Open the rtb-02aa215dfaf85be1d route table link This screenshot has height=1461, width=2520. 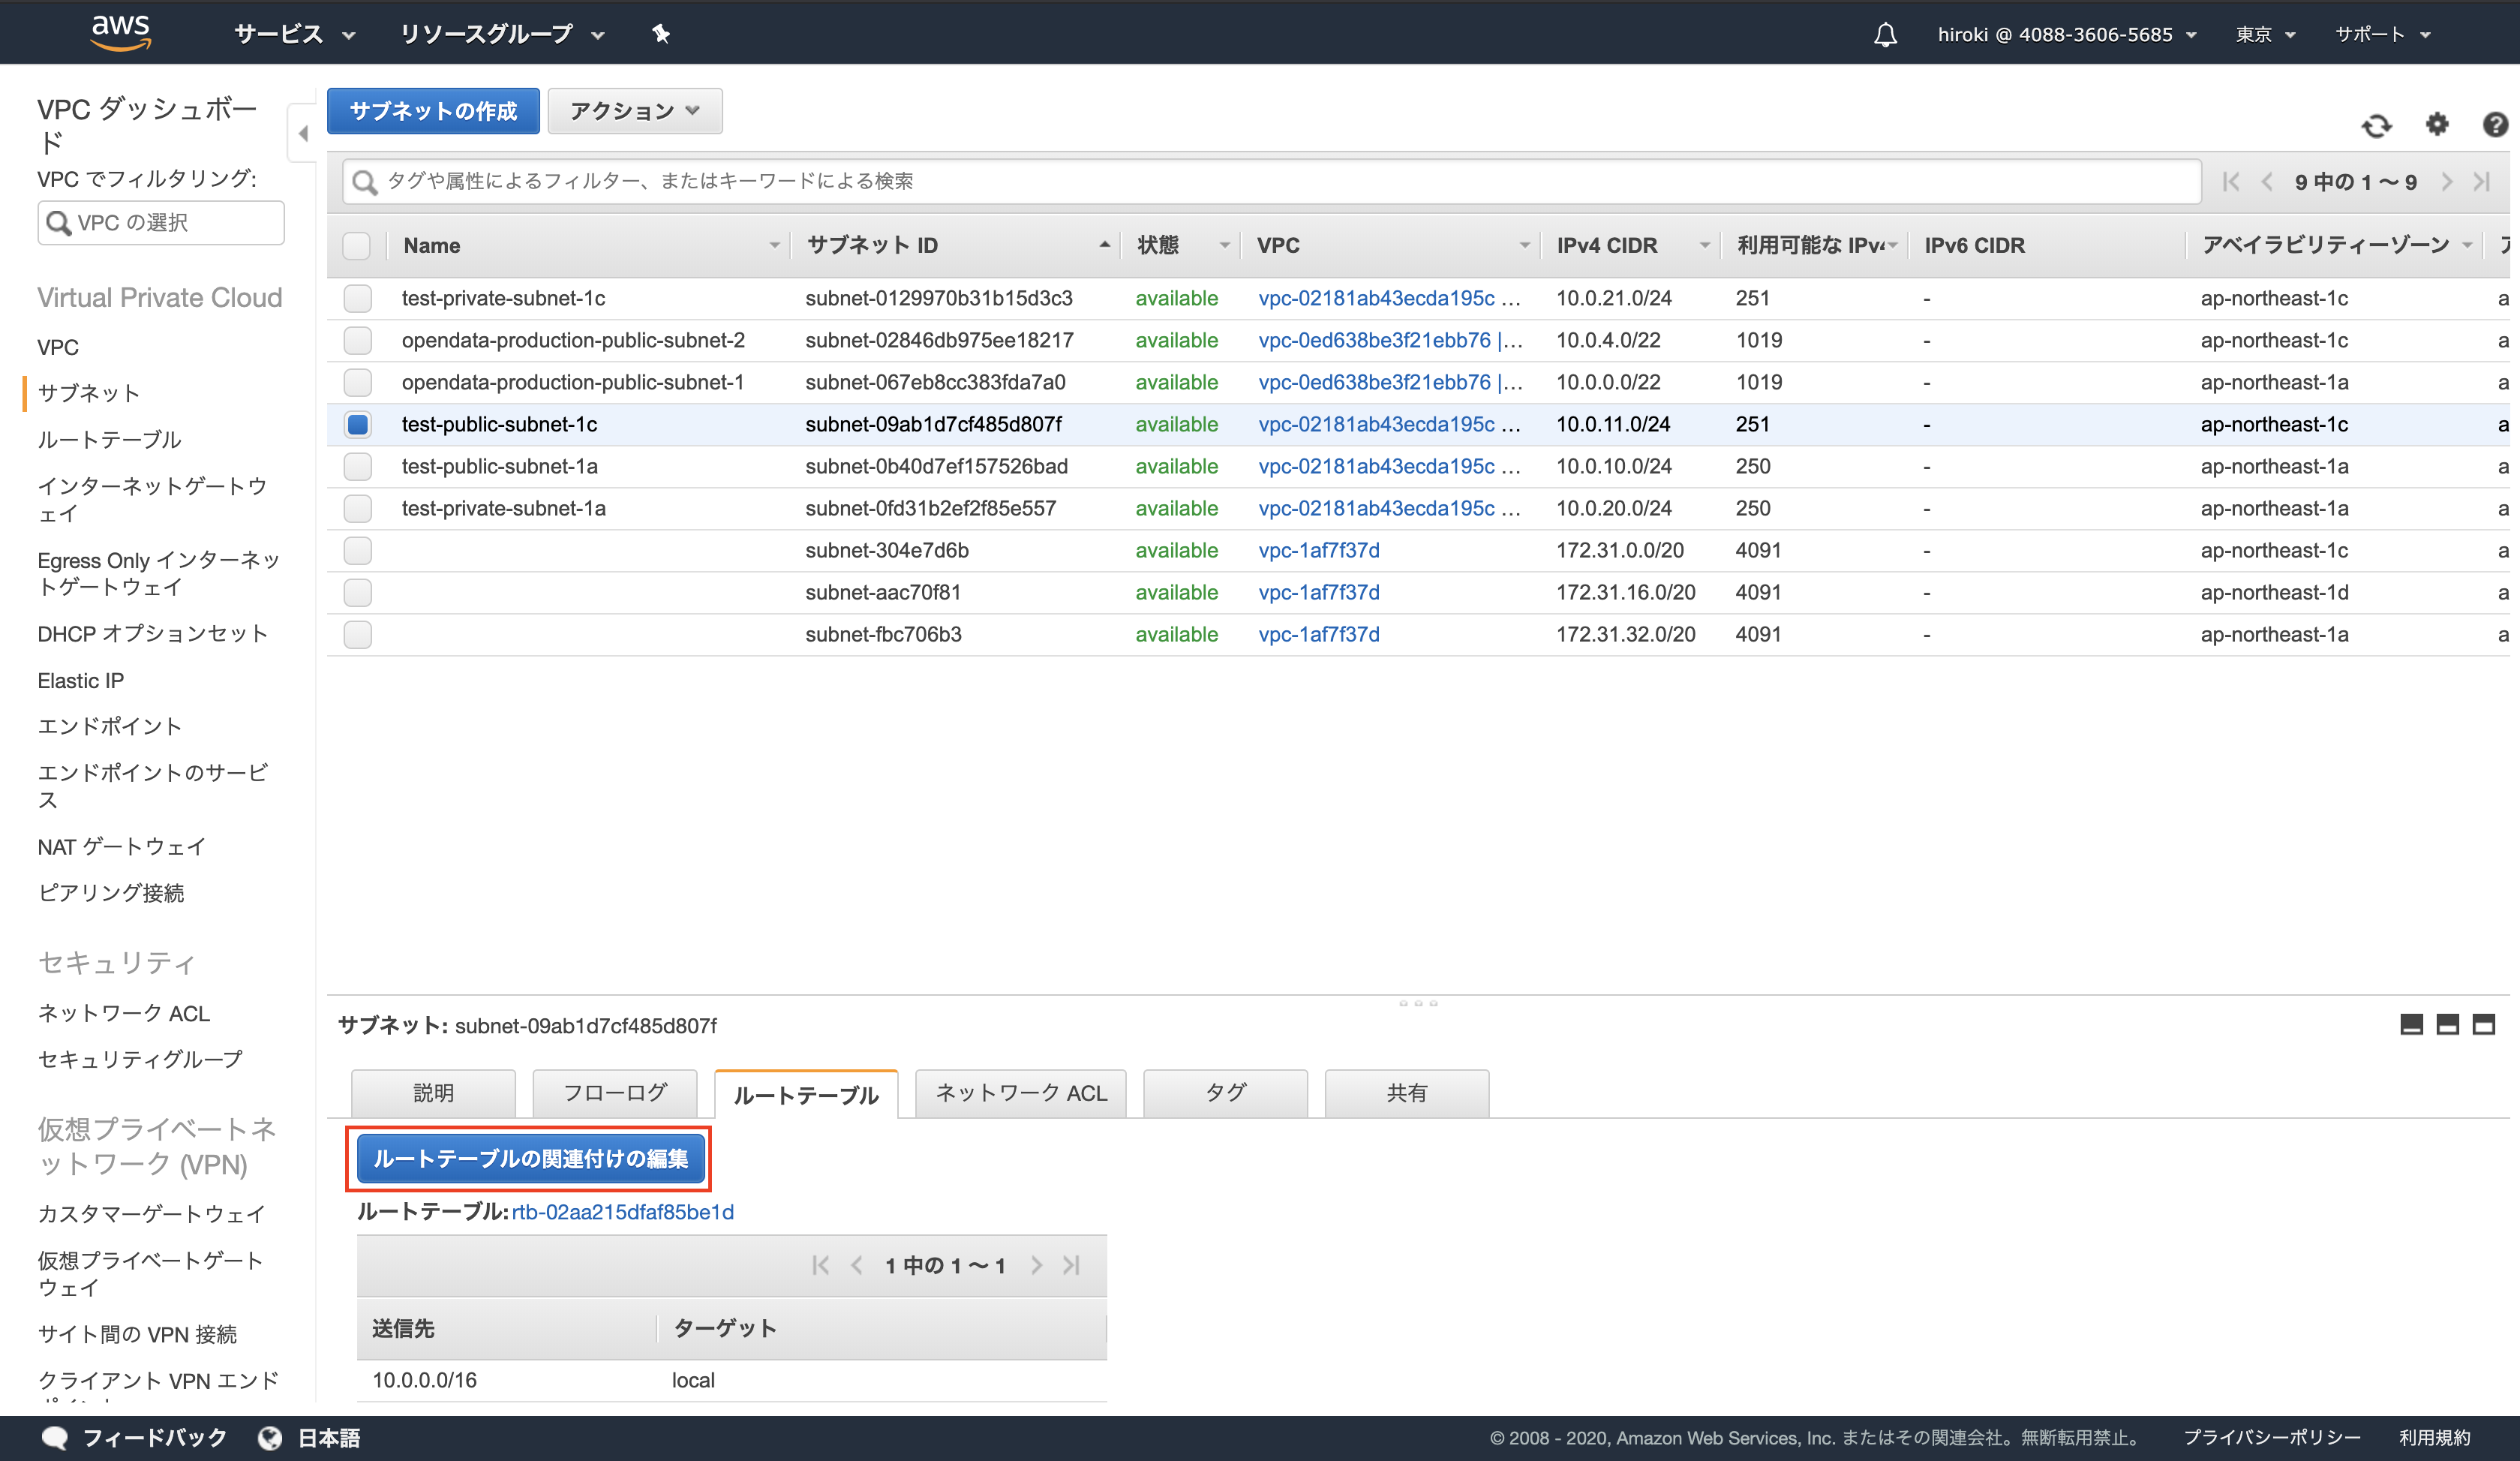point(622,1212)
